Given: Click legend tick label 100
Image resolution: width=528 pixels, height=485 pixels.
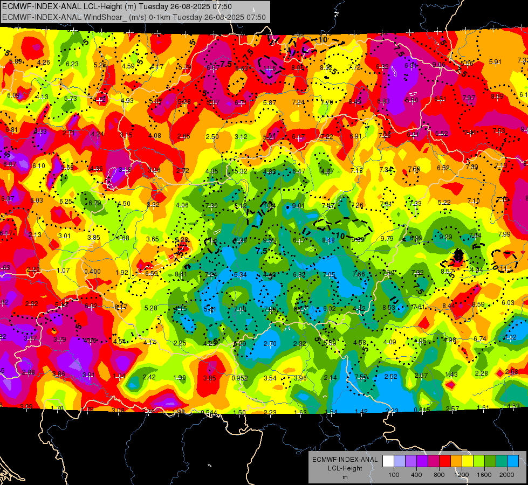Looking at the screenshot, I should (394, 475).
